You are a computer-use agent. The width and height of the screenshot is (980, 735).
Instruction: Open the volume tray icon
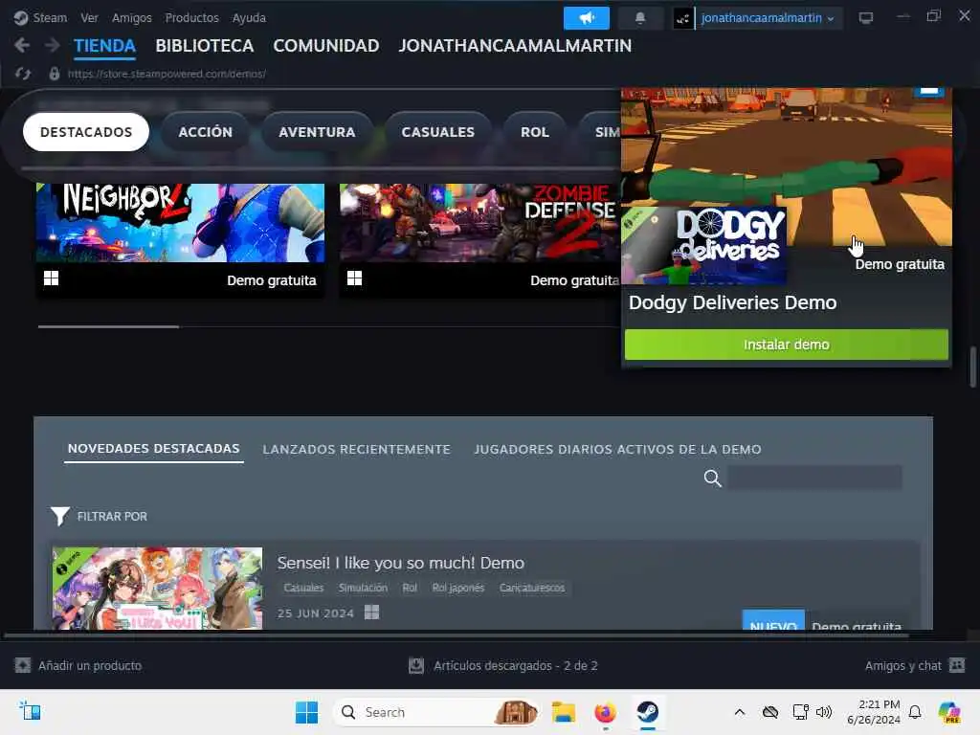(x=824, y=712)
